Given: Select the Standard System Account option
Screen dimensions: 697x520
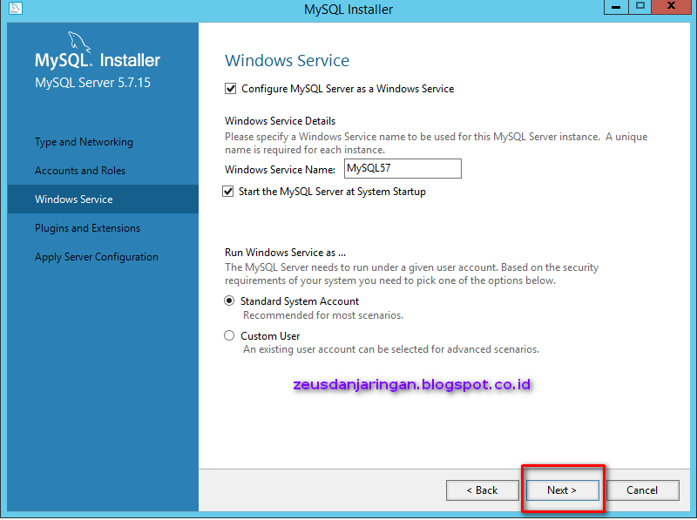Looking at the screenshot, I should (229, 301).
